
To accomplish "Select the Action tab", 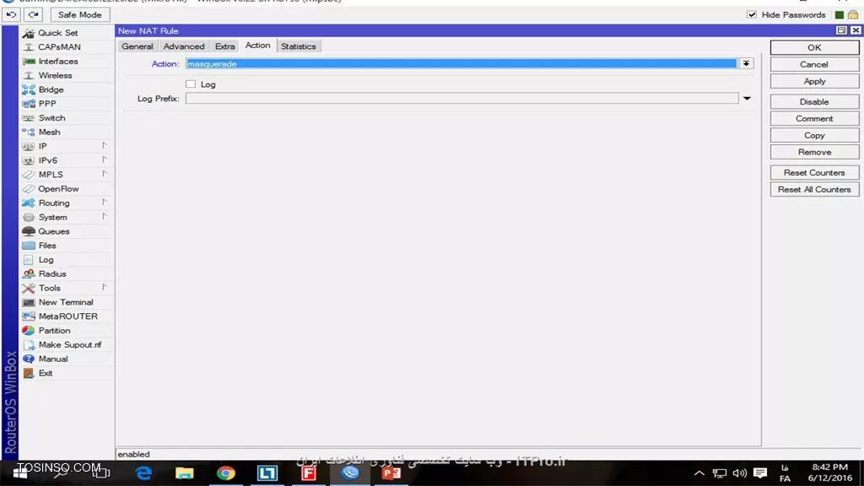I will 258,46.
